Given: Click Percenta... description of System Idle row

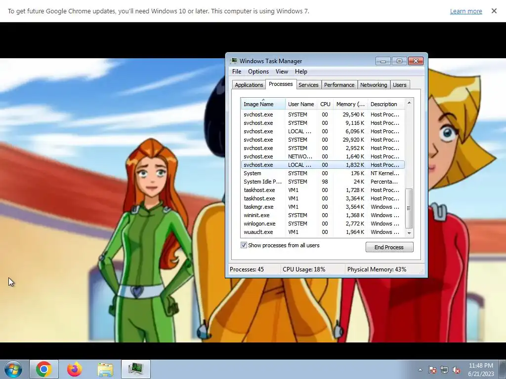Looking at the screenshot, I should click(384, 182).
